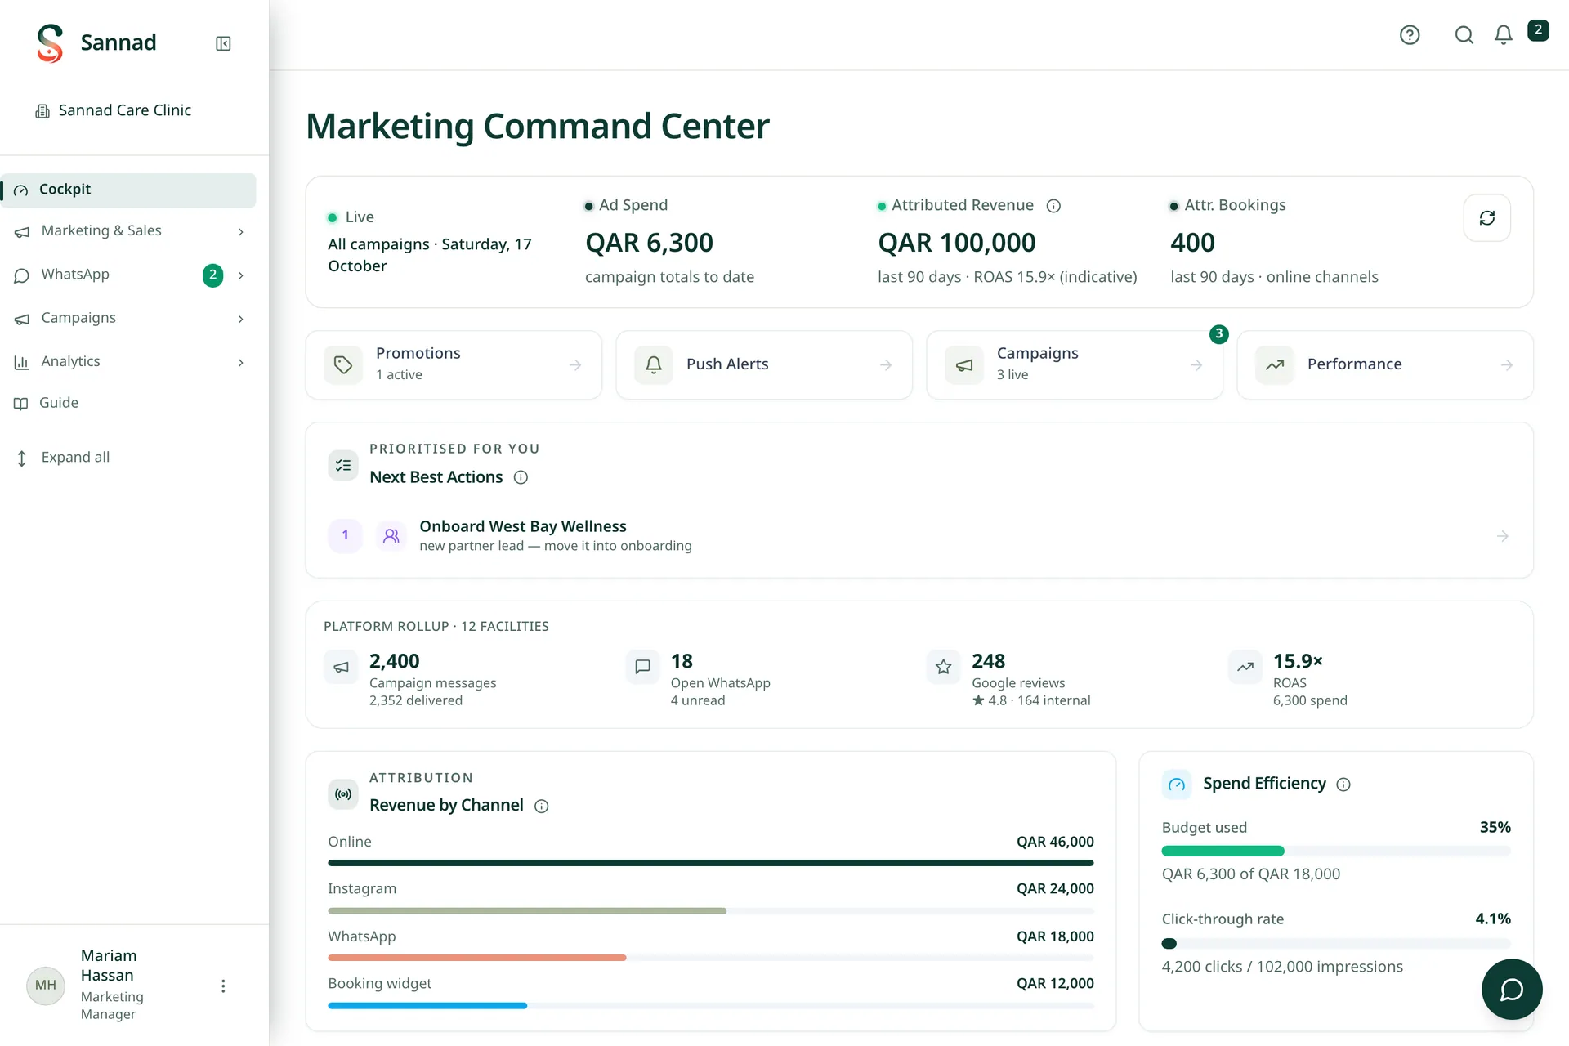The width and height of the screenshot is (1569, 1046).
Task: Open Performance quick link card
Action: pos(1385,364)
